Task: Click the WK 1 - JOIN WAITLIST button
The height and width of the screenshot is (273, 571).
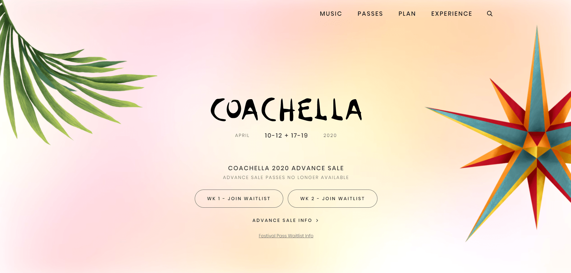Action: pyautogui.click(x=239, y=199)
